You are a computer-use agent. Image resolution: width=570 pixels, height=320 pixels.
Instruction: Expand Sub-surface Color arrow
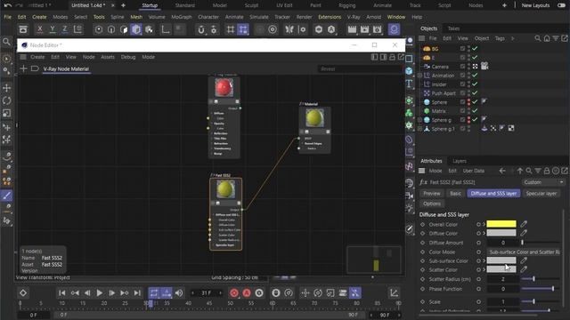pyautogui.click(x=484, y=260)
